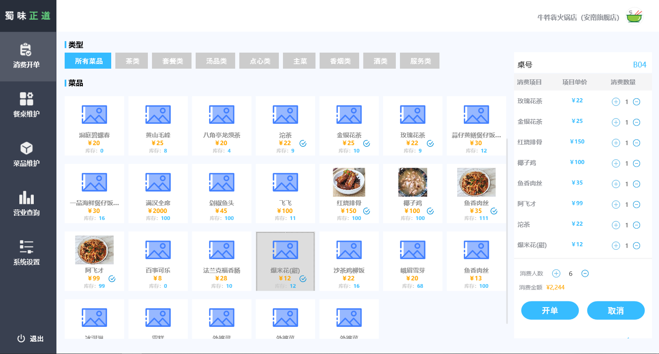This screenshot has width=659, height=354.
Task: Increase quantity of 鱼香肉丝 in order
Action: (x=616, y=184)
